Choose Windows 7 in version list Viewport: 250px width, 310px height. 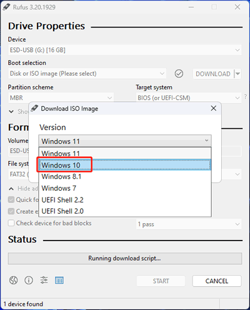click(125, 188)
